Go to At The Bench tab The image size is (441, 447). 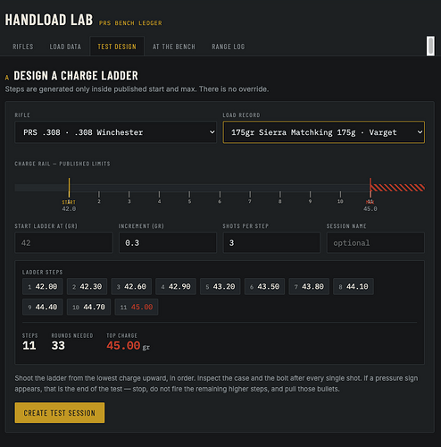click(174, 46)
